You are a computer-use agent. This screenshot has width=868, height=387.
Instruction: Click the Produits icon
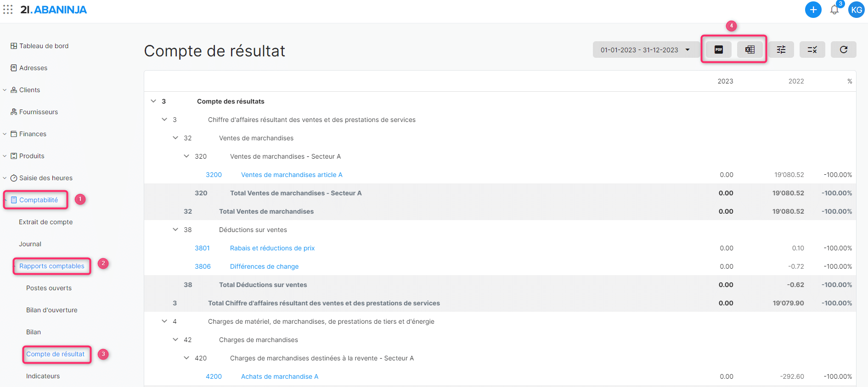(x=14, y=156)
